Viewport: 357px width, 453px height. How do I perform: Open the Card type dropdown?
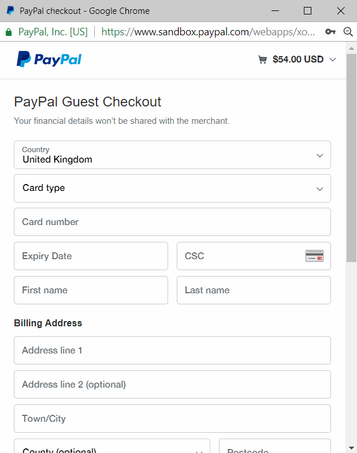(172, 189)
